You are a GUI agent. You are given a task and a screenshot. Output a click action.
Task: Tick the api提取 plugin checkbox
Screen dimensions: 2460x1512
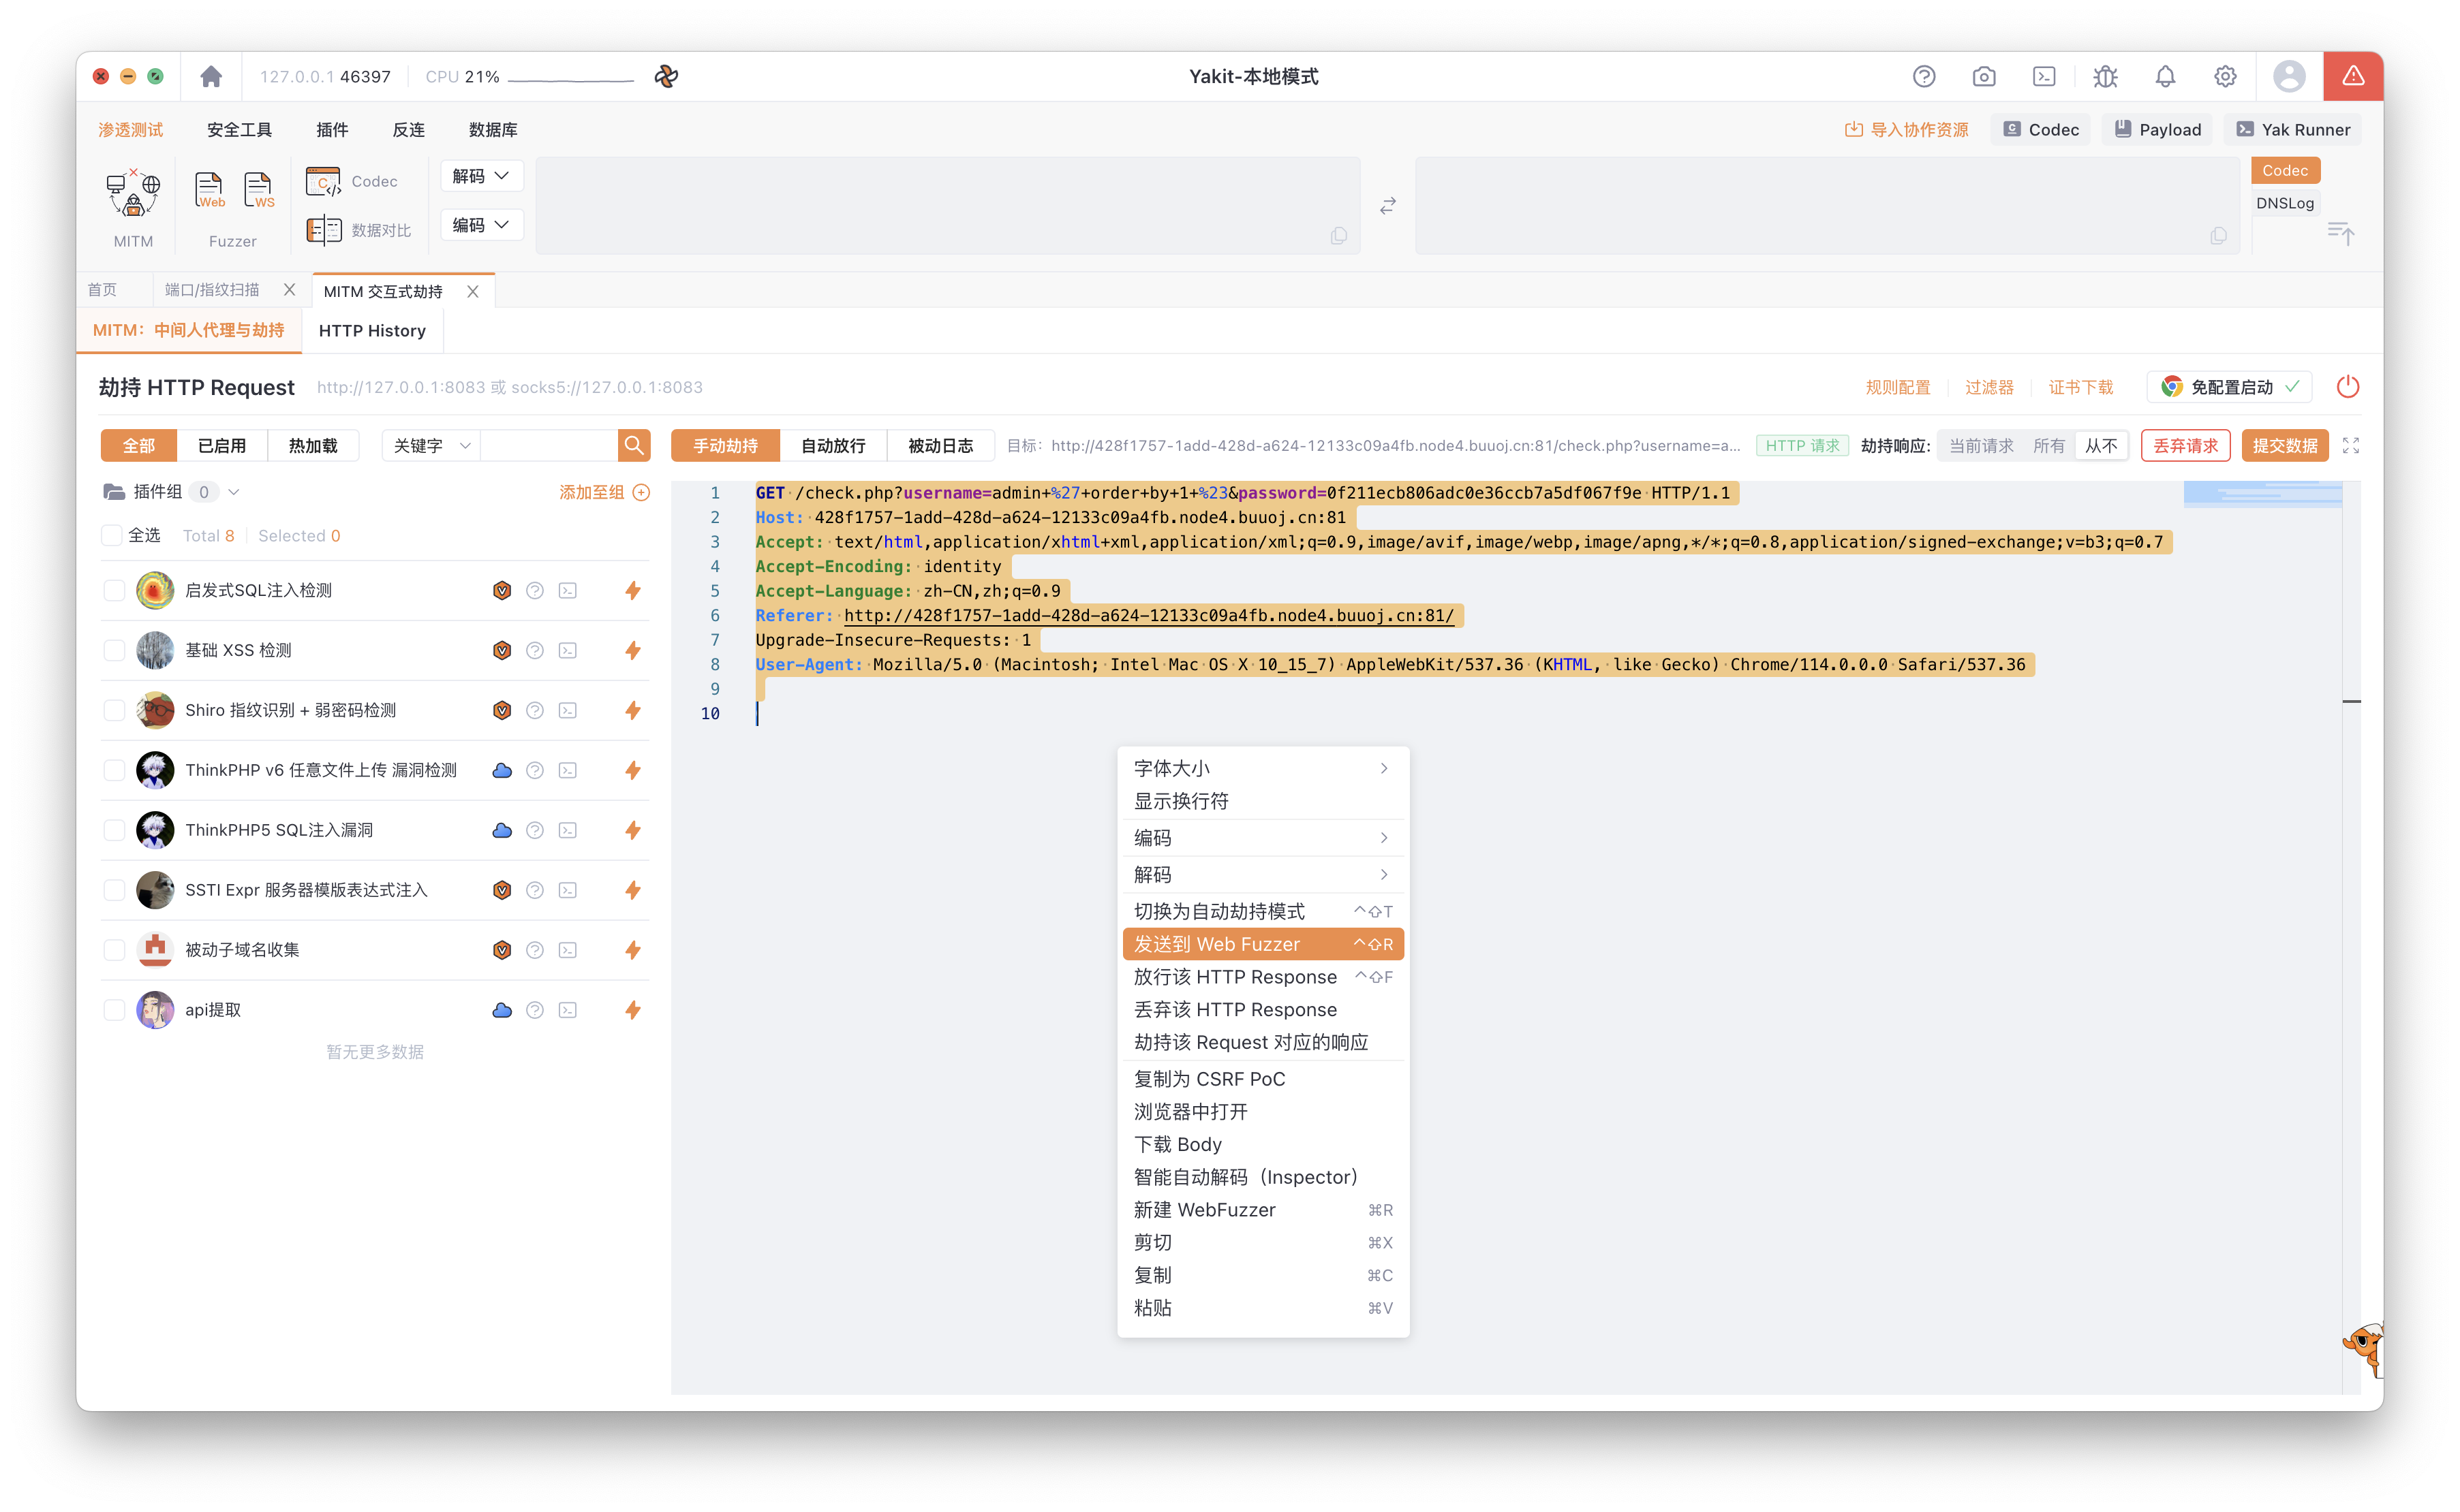(114, 1010)
